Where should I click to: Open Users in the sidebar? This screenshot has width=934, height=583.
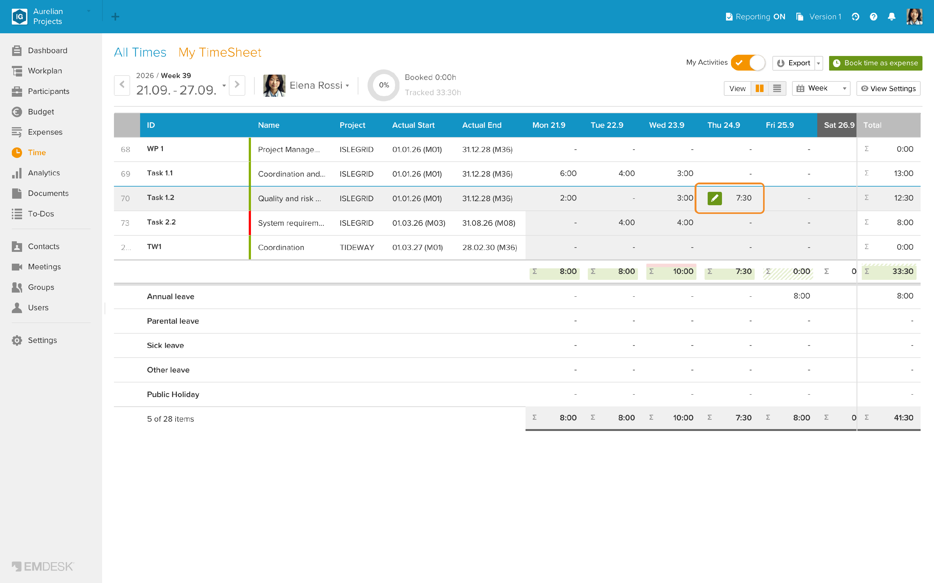(x=30, y=308)
